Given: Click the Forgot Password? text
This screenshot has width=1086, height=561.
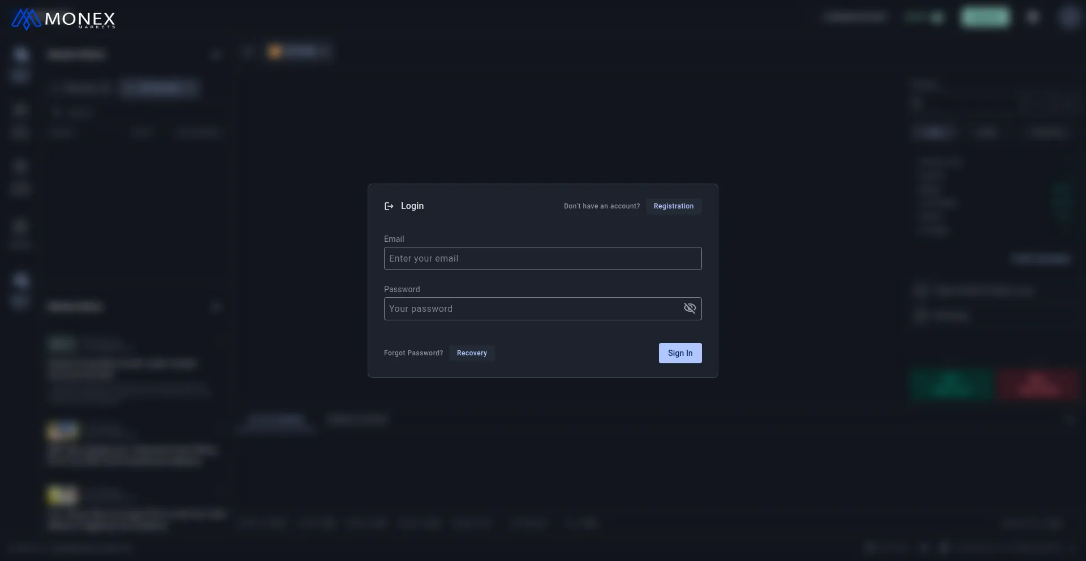Looking at the screenshot, I should (x=413, y=353).
